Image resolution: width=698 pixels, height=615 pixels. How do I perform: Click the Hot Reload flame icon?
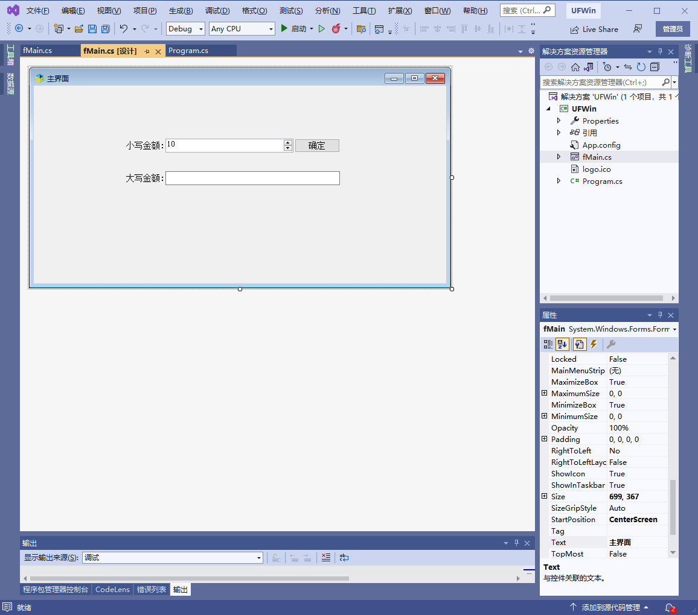pos(336,29)
